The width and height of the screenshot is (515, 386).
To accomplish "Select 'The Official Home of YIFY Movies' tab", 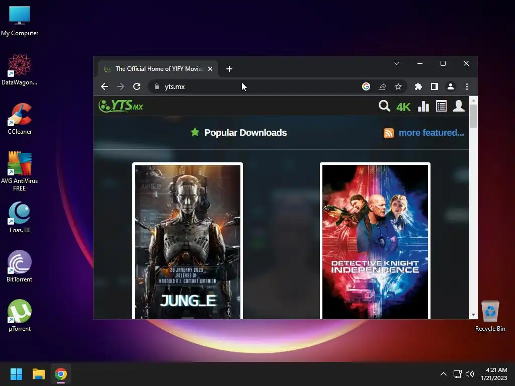I will pos(158,69).
